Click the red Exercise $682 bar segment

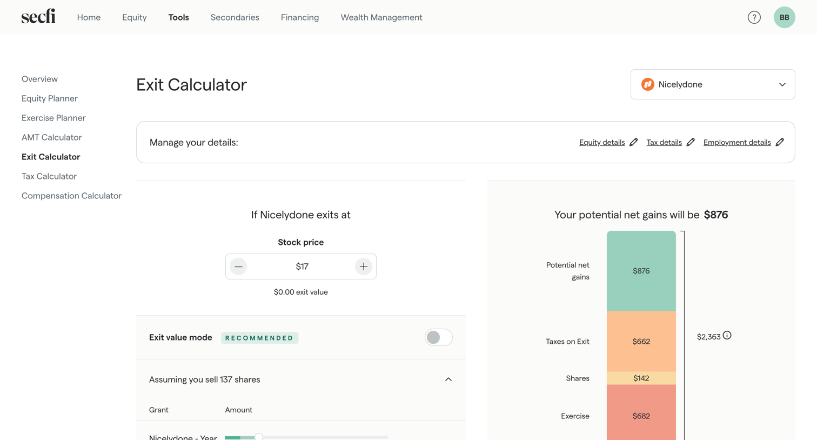(x=641, y=412)
